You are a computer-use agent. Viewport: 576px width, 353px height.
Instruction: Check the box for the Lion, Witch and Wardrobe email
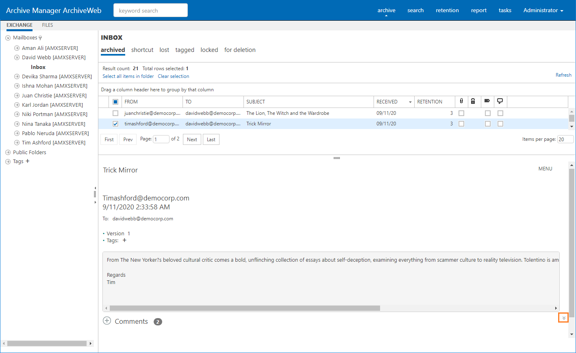tap(115, 113)
